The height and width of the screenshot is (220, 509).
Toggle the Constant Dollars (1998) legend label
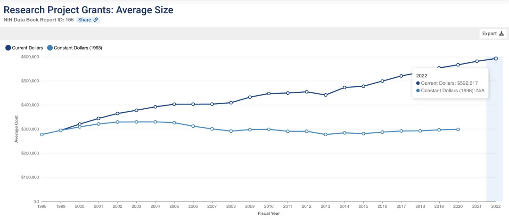(78, 48)
